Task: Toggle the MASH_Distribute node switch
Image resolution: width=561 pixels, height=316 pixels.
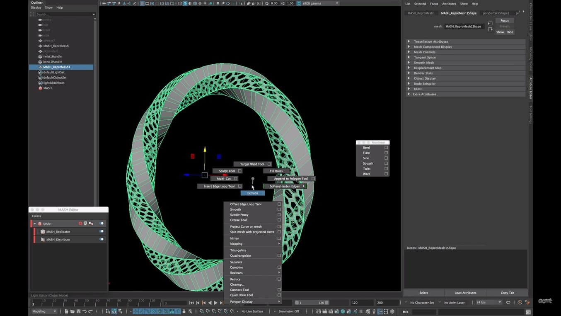Action: (101, 239)
